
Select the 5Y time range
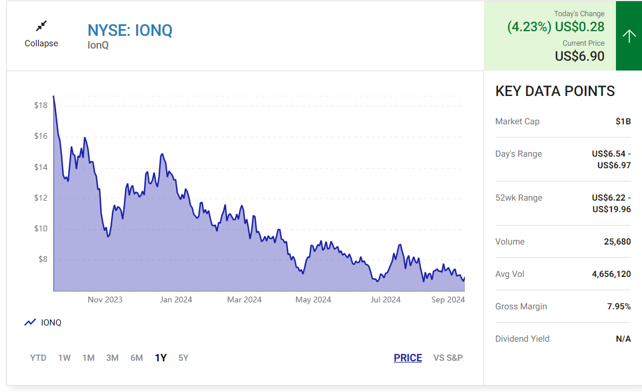click(183, 358)
